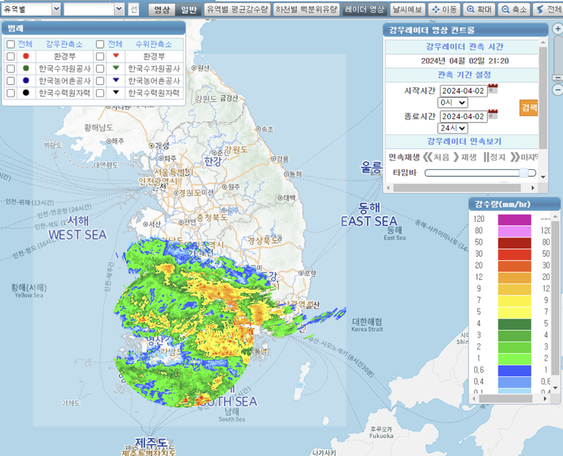Open the start date calendar icon
Viewport: 563px width, 456px height.
(x=493, y=88)
